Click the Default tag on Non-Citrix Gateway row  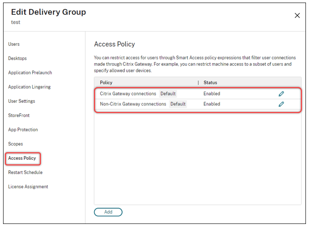(178, 104)
